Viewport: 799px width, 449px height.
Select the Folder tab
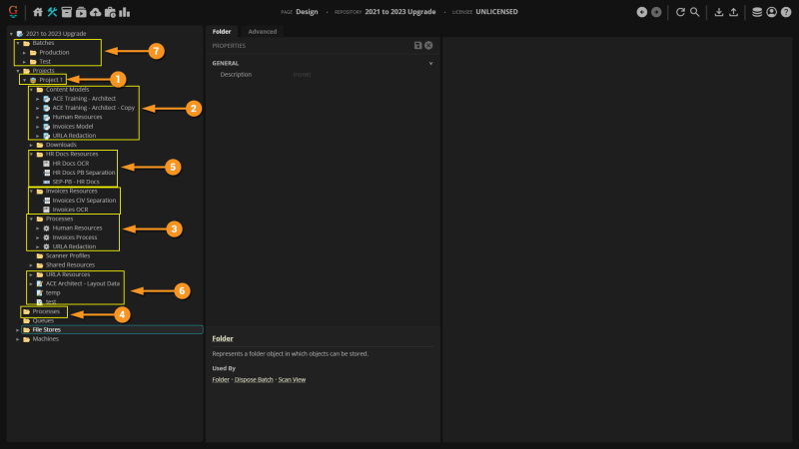(222, 31)
